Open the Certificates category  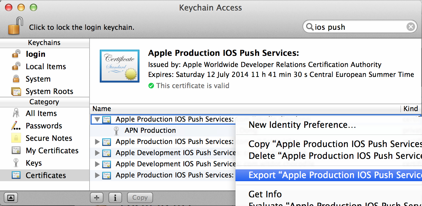[45, 175]
